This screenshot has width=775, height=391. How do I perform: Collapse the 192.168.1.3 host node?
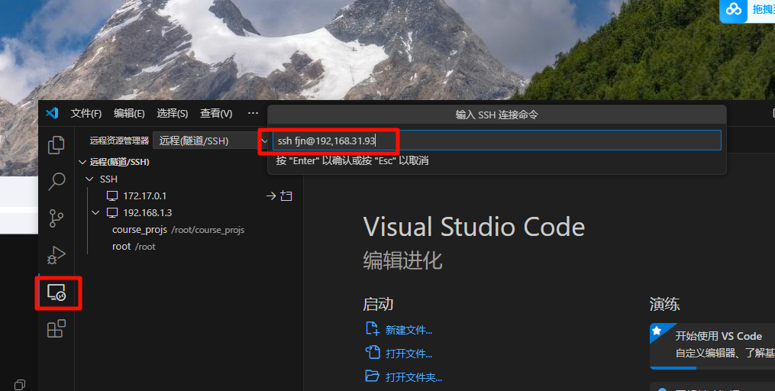[95, 213]
